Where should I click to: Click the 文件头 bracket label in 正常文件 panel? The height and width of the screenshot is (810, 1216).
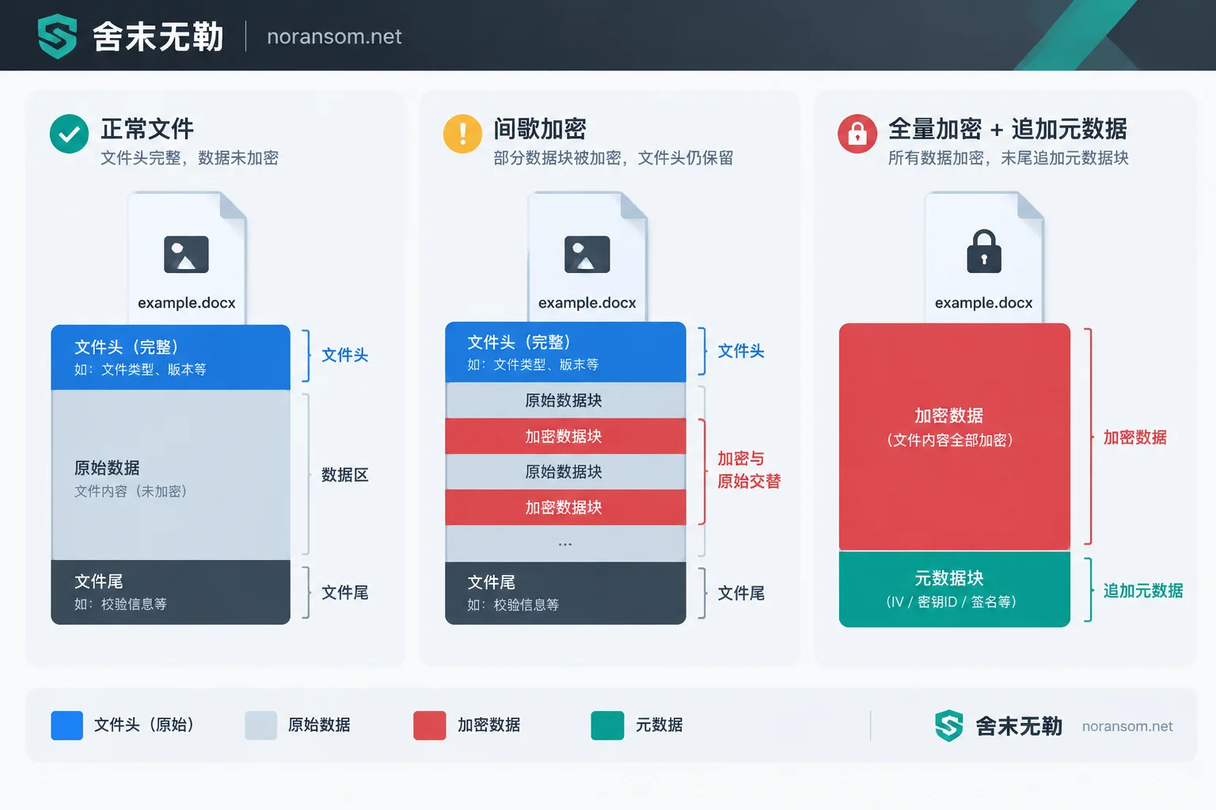[344, 354]
